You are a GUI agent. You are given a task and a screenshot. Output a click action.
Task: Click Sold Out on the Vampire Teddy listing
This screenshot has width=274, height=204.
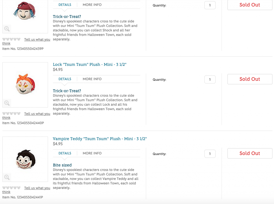(249, 153)
